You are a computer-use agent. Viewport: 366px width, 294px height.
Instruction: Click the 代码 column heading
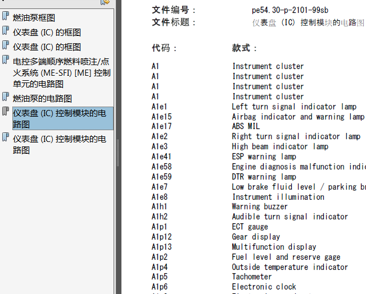[164, 48]
